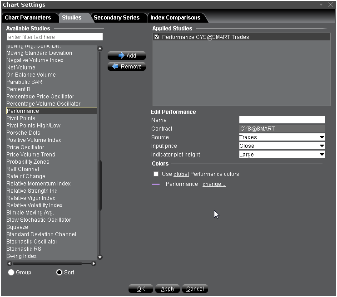Image resolution: width=337 pixels, height=297 pixels.
Task: Click the filter text input field
Action: click(55, 37)
